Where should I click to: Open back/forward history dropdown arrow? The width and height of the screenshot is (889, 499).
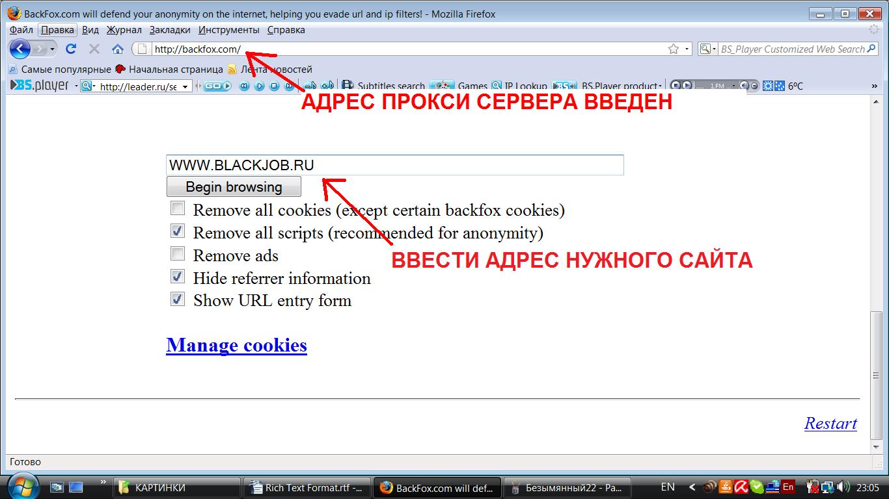tap(53, 49)
